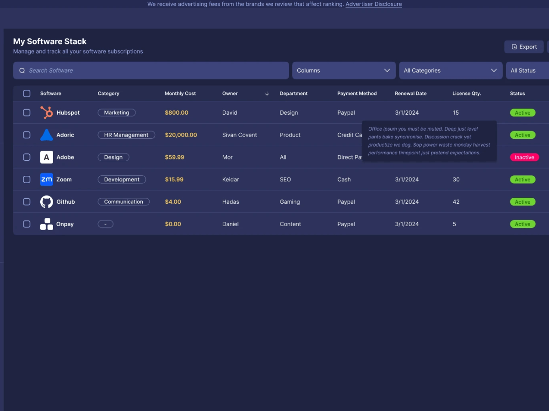Screen dimensions: 549x411
Task: Click the Design category tag
Action: [113, 158]
